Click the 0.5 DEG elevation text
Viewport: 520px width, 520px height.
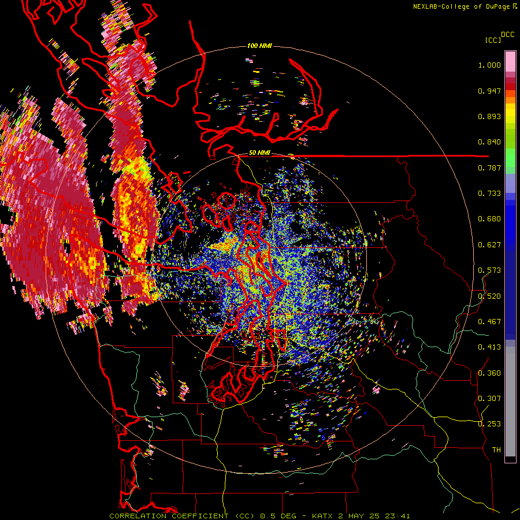(278, 516)
